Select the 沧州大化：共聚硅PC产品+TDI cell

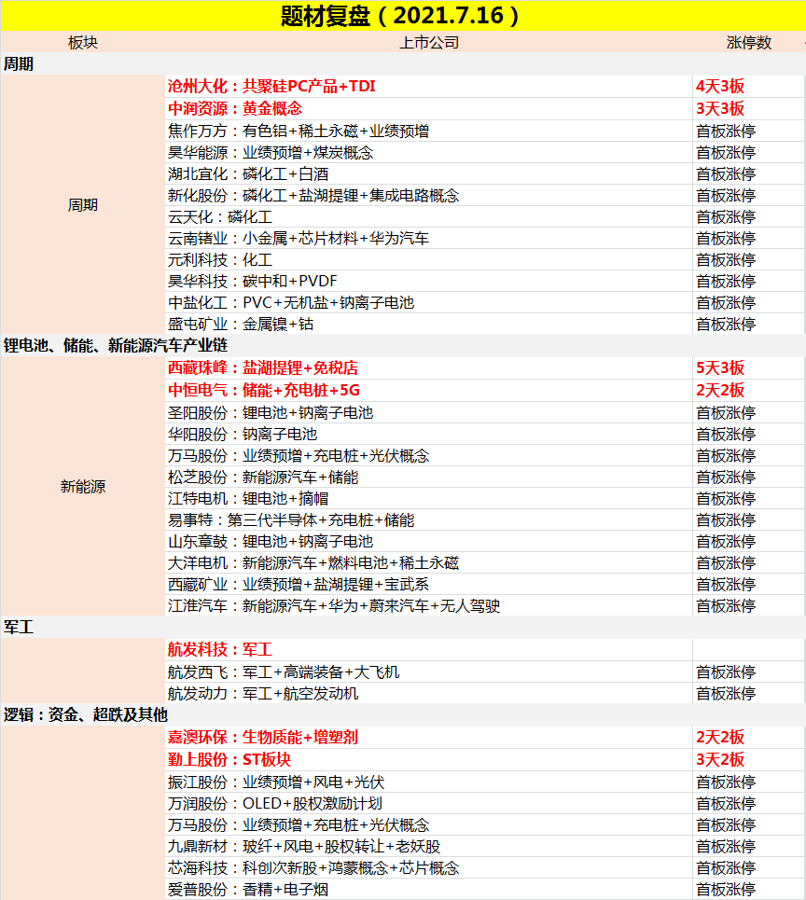click(x=428, y=87)
